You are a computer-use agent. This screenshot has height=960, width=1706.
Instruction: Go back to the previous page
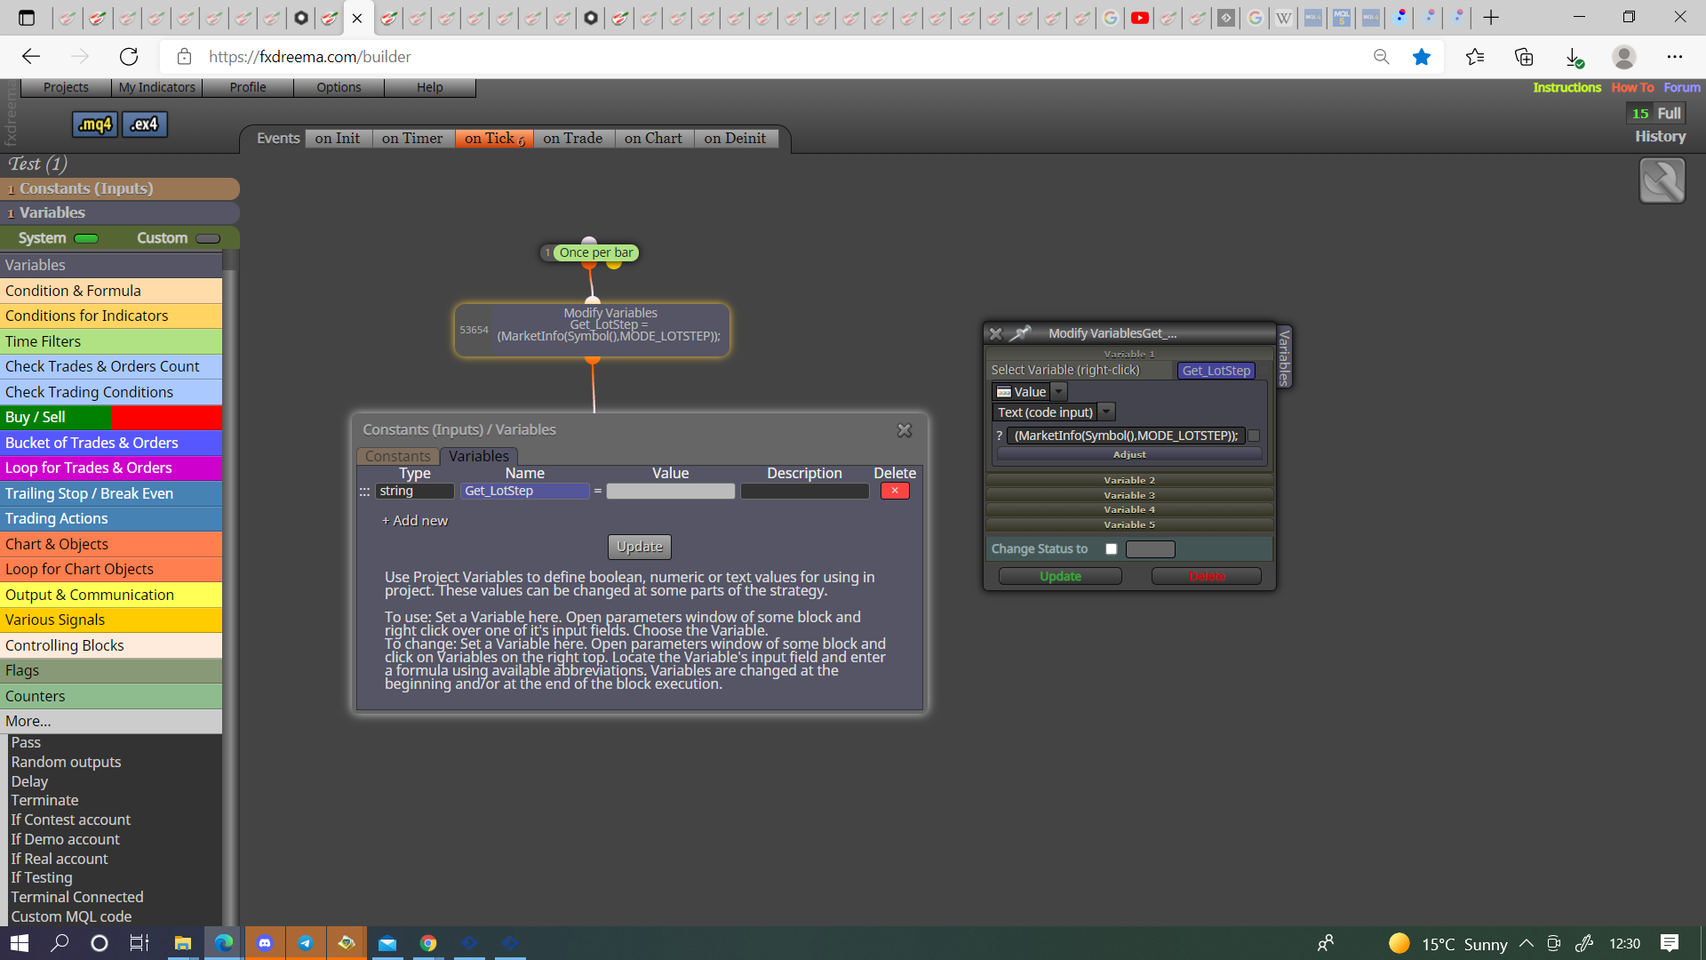[x=31, y=57]
